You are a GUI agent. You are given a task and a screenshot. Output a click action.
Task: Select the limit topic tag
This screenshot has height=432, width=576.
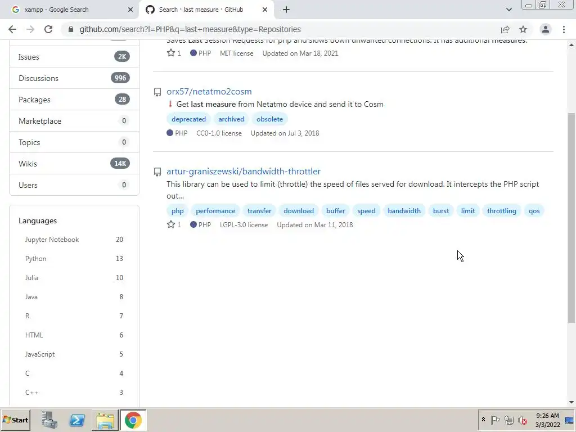click(468, 211)
